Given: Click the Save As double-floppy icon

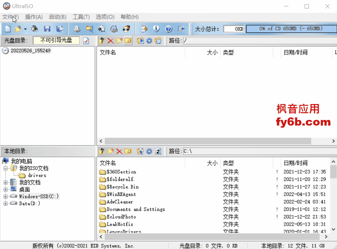Looking at the screenshot, I should 60,29.
